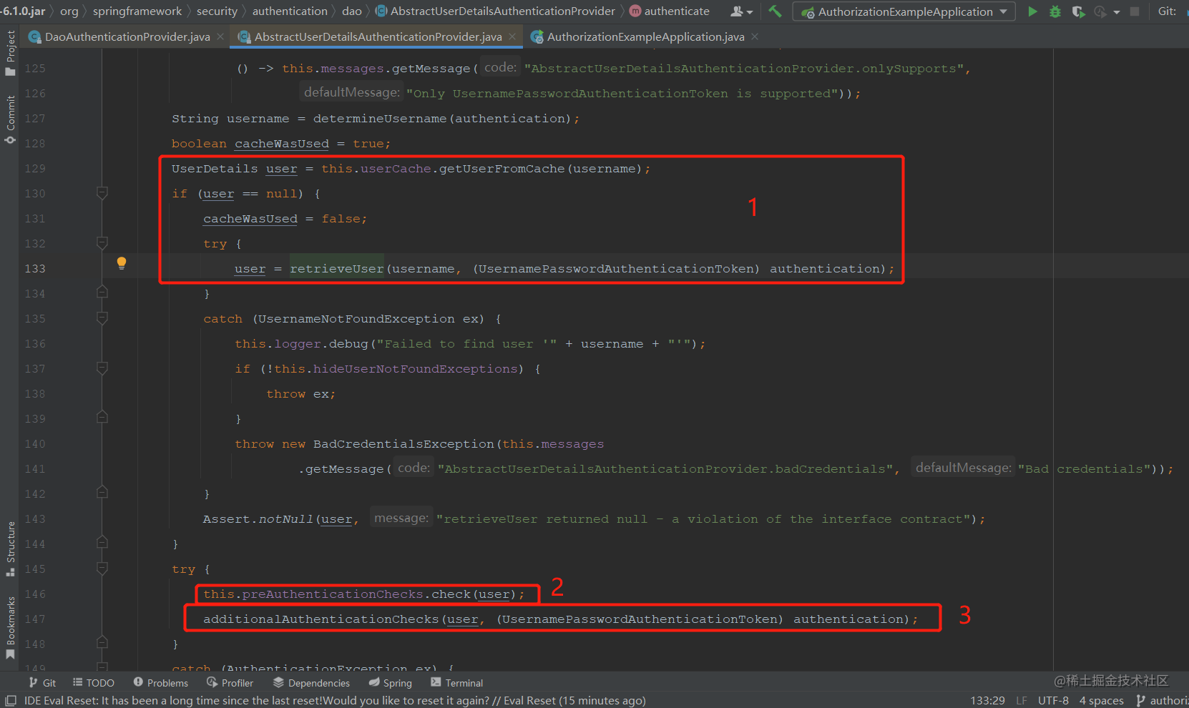Collapse the code fold at line 130

tap(102, 193)
